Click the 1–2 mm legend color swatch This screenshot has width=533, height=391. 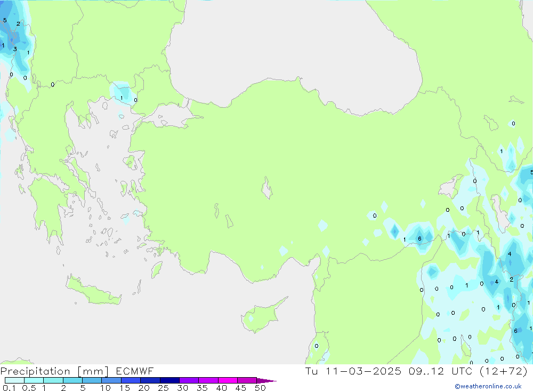(53, 380)
